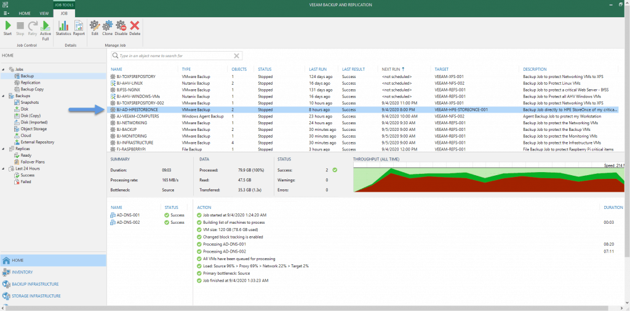The height and width of the screenshot is (311, 630).
Task: Clone the selected job
Action: (107, 28)
